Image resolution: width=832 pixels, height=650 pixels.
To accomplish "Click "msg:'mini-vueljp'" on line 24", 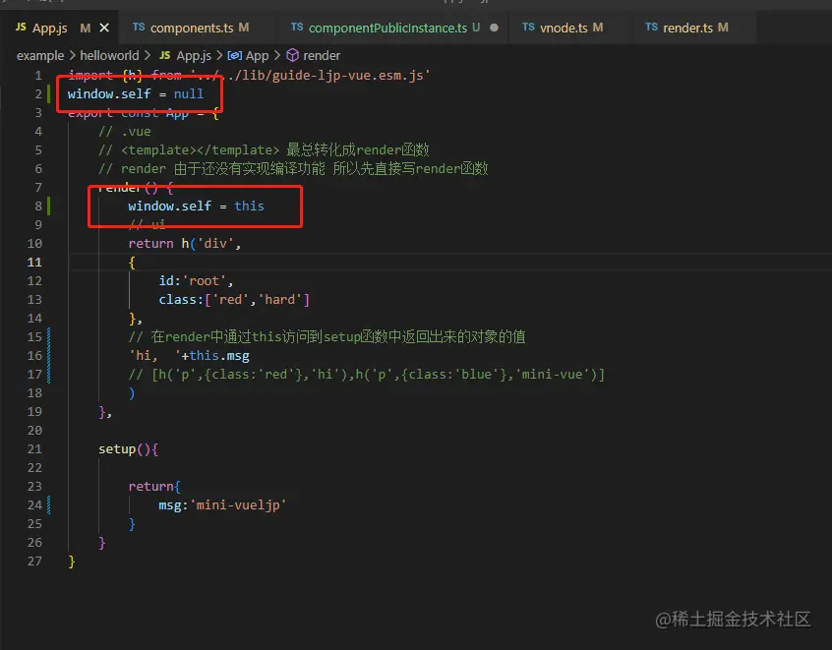I will pyautogui.click(x=222, y=505).
